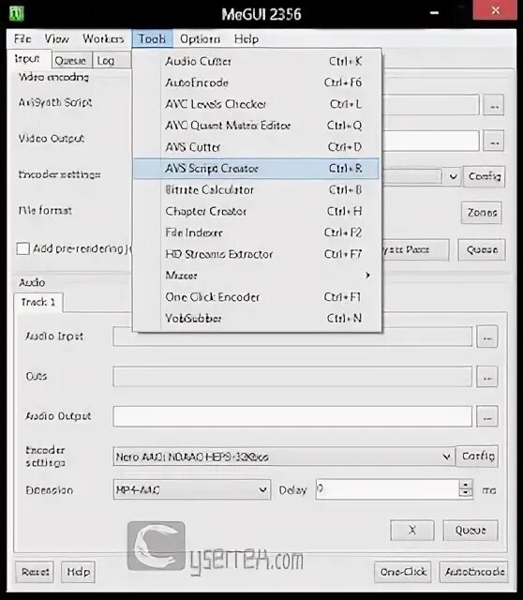Click video encoder Config button
Viewport: 523px width, 600px height.
(x=484, y=176)
